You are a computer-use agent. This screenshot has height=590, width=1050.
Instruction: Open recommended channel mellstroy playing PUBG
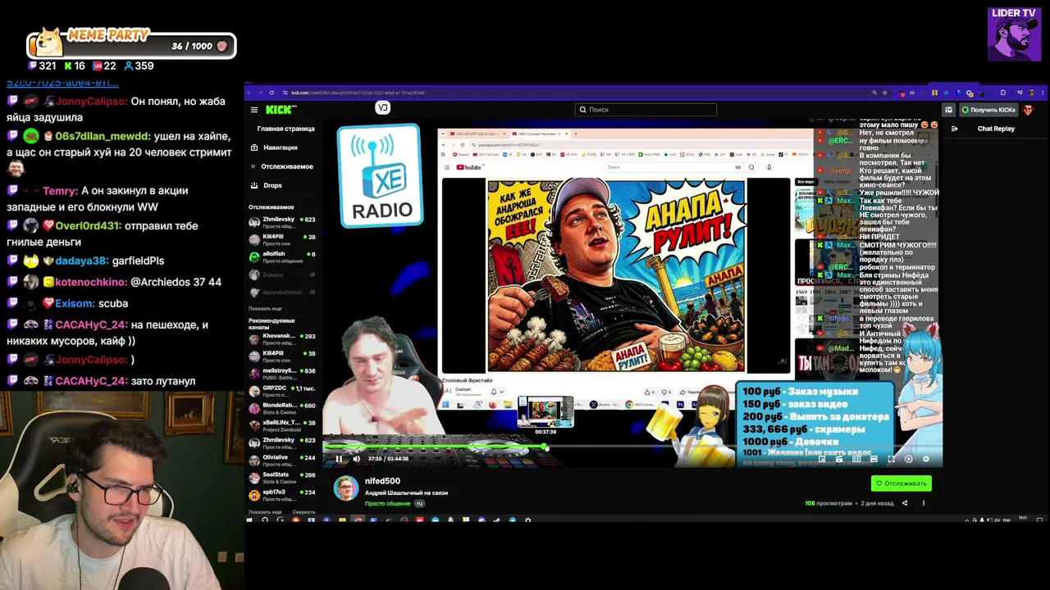pos(284,374)
